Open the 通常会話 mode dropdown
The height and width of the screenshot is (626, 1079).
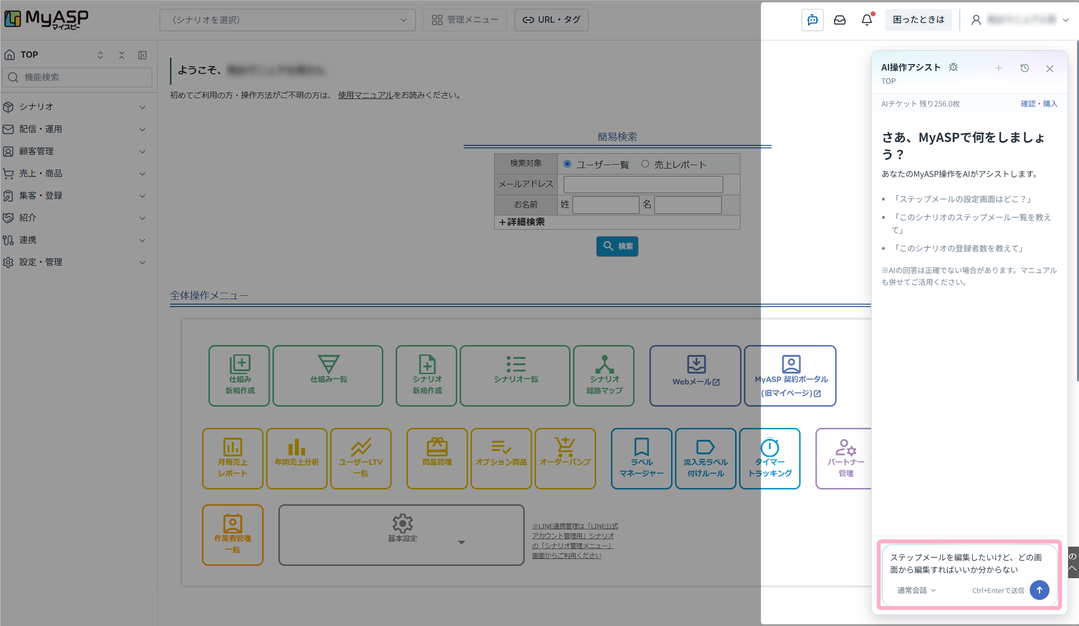tap(916, 590)
